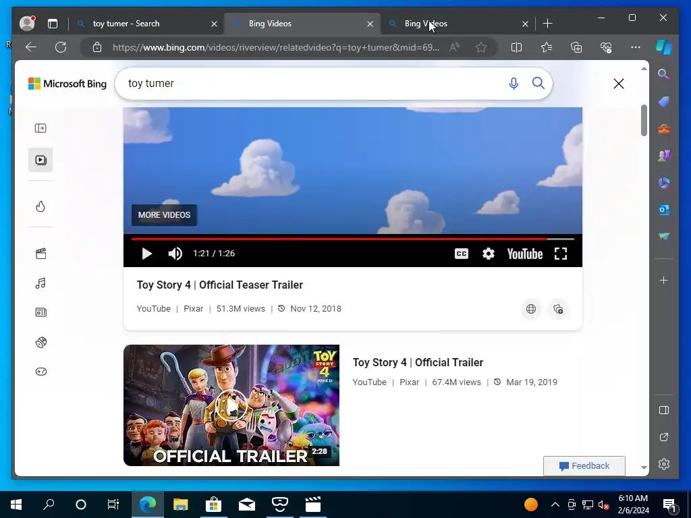Viewport: 691px width, 518px height.
Task: Open sidebar Tools briefcase icon
Action: (x=664, y=129)
